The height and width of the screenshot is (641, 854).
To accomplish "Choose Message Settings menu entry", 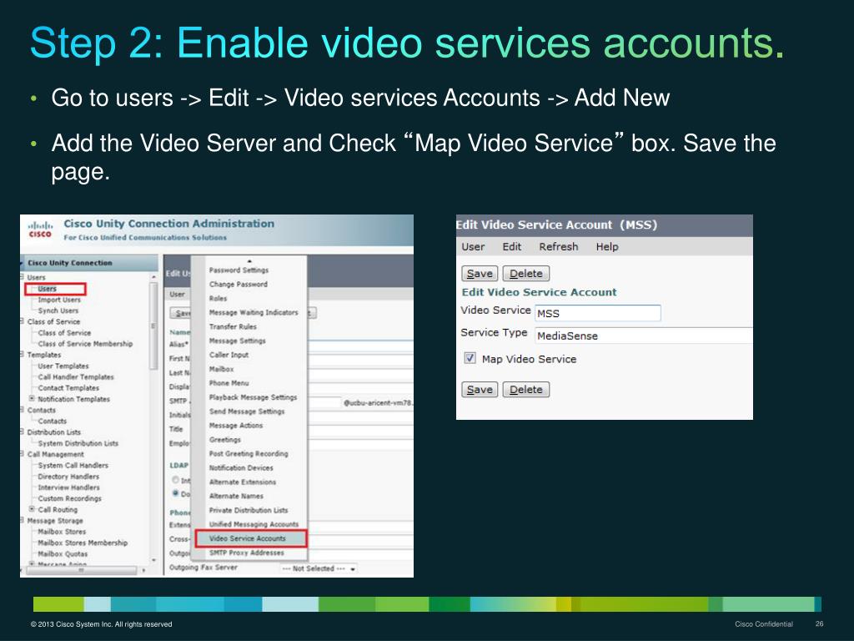I will click(x=237, y=341).
